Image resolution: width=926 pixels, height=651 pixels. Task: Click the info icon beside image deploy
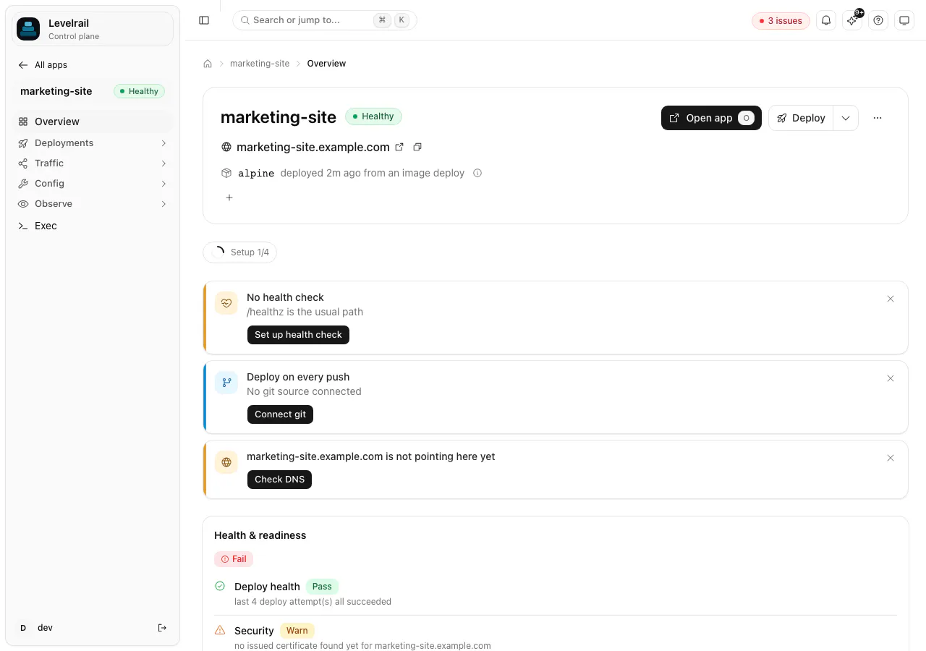(477, 173)
